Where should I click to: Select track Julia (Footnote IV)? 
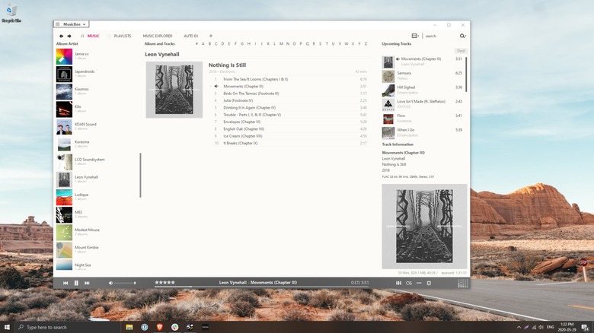290,100
